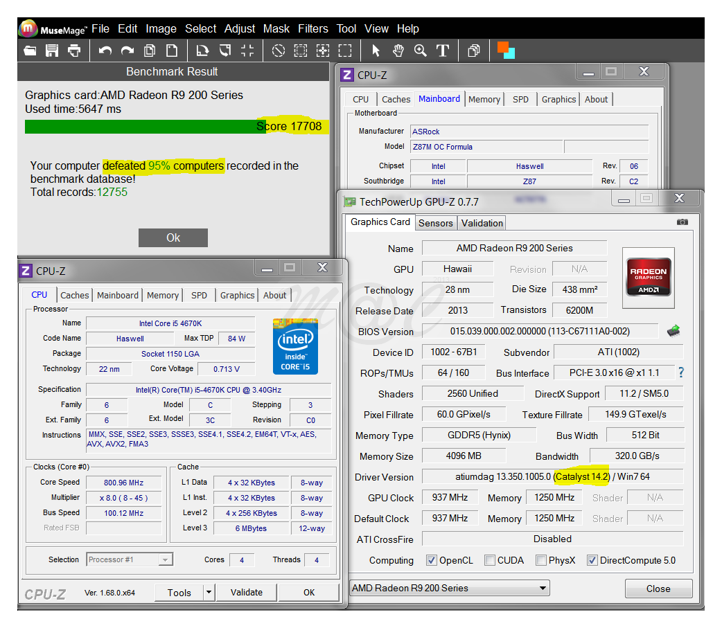Open the Filters menu
The height and width of the screenshot is (628, 722).
(x=313, y=29)
